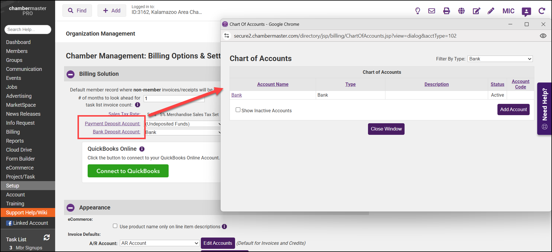Open Reports in the left sidebar
The width and height of the screenshot is (552, 252).
point(15,141)
